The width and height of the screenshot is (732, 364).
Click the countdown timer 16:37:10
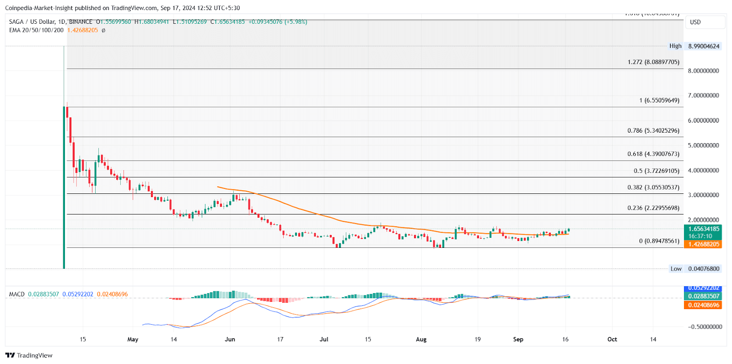click(700, 236)
